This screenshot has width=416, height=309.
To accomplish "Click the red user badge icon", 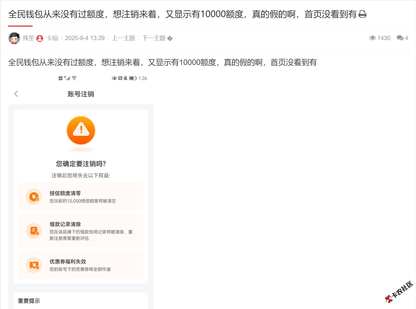I will tap(40, 39).
